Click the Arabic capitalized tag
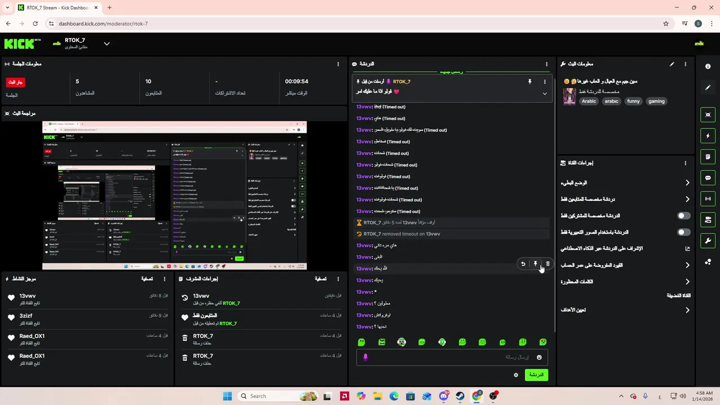This screenshot has height=405, width=720. click(x=589, y=101)
